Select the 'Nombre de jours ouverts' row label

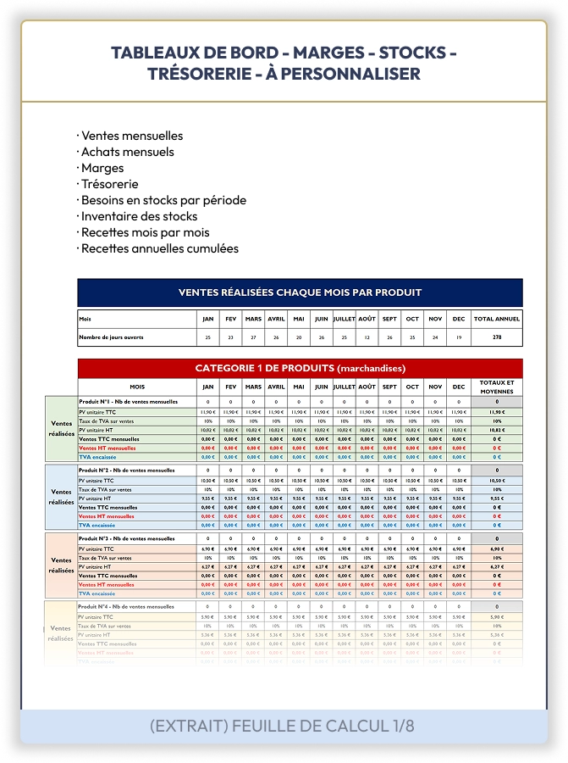[111, 337]
